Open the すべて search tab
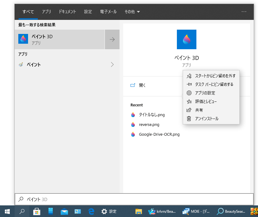 point(28,12)
